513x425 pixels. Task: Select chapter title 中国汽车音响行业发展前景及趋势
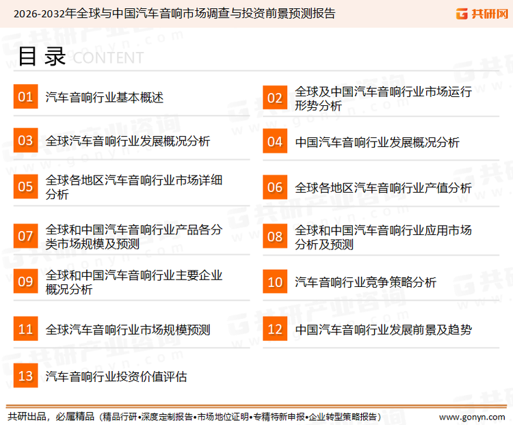[x=383, y=329]
